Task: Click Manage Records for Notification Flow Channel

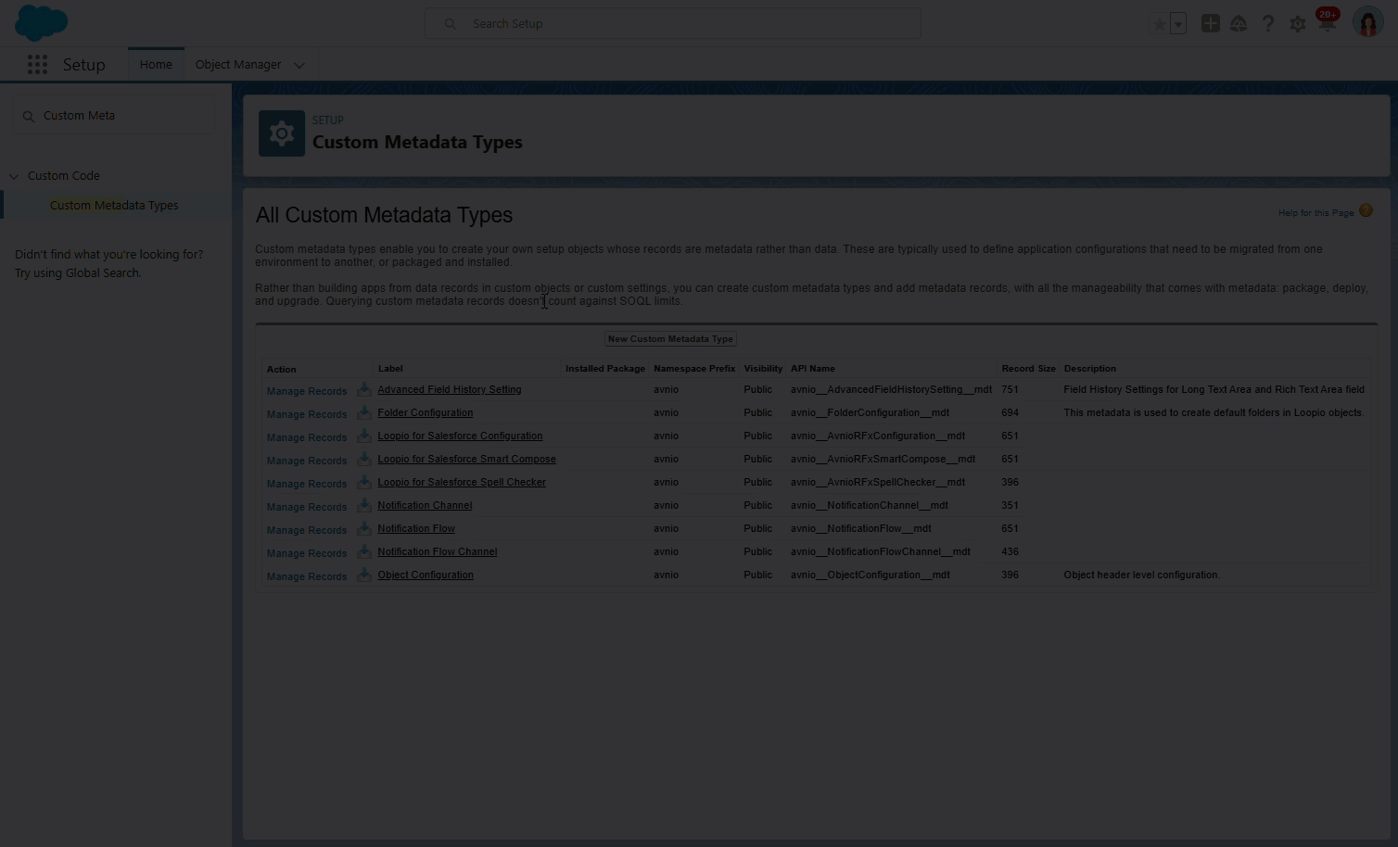Action: (x=307, y=553)
